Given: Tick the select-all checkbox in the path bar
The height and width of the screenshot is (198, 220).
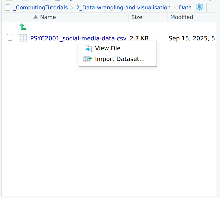Looking at the screenshot, I should (7, 7).
